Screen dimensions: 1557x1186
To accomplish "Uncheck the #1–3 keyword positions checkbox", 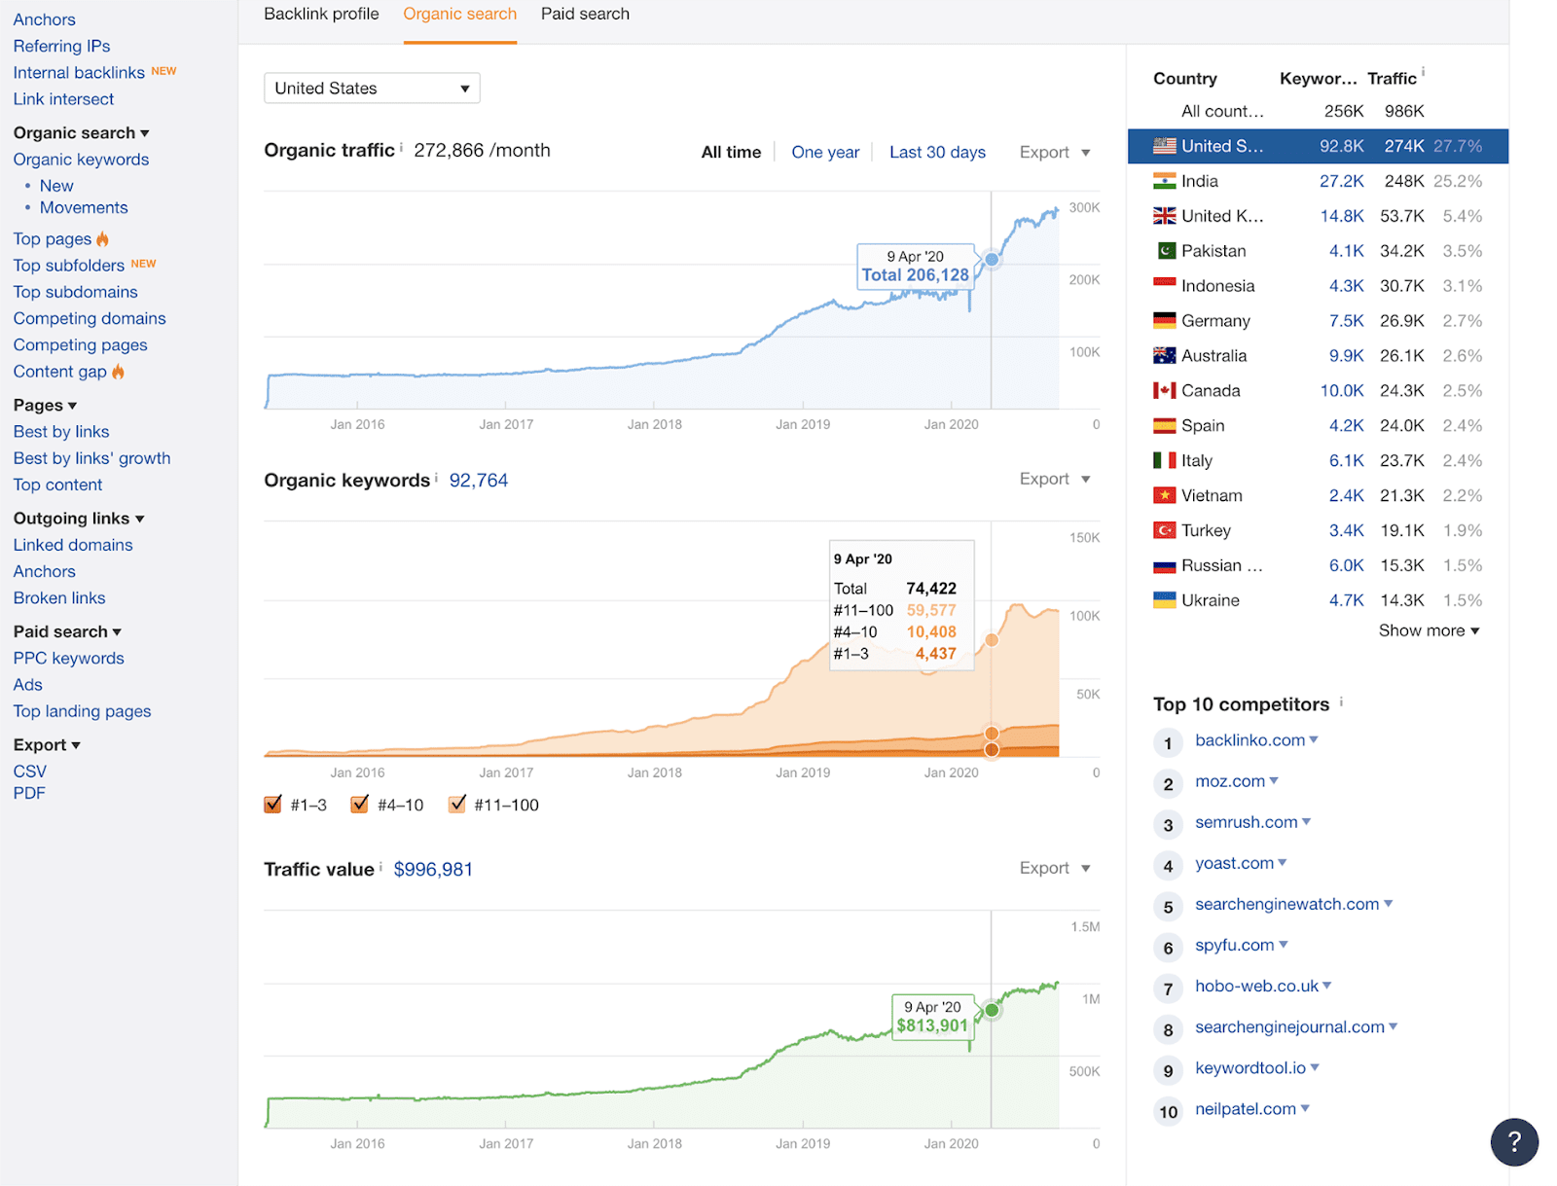I will pyautogui.click(x=273, y=805).
